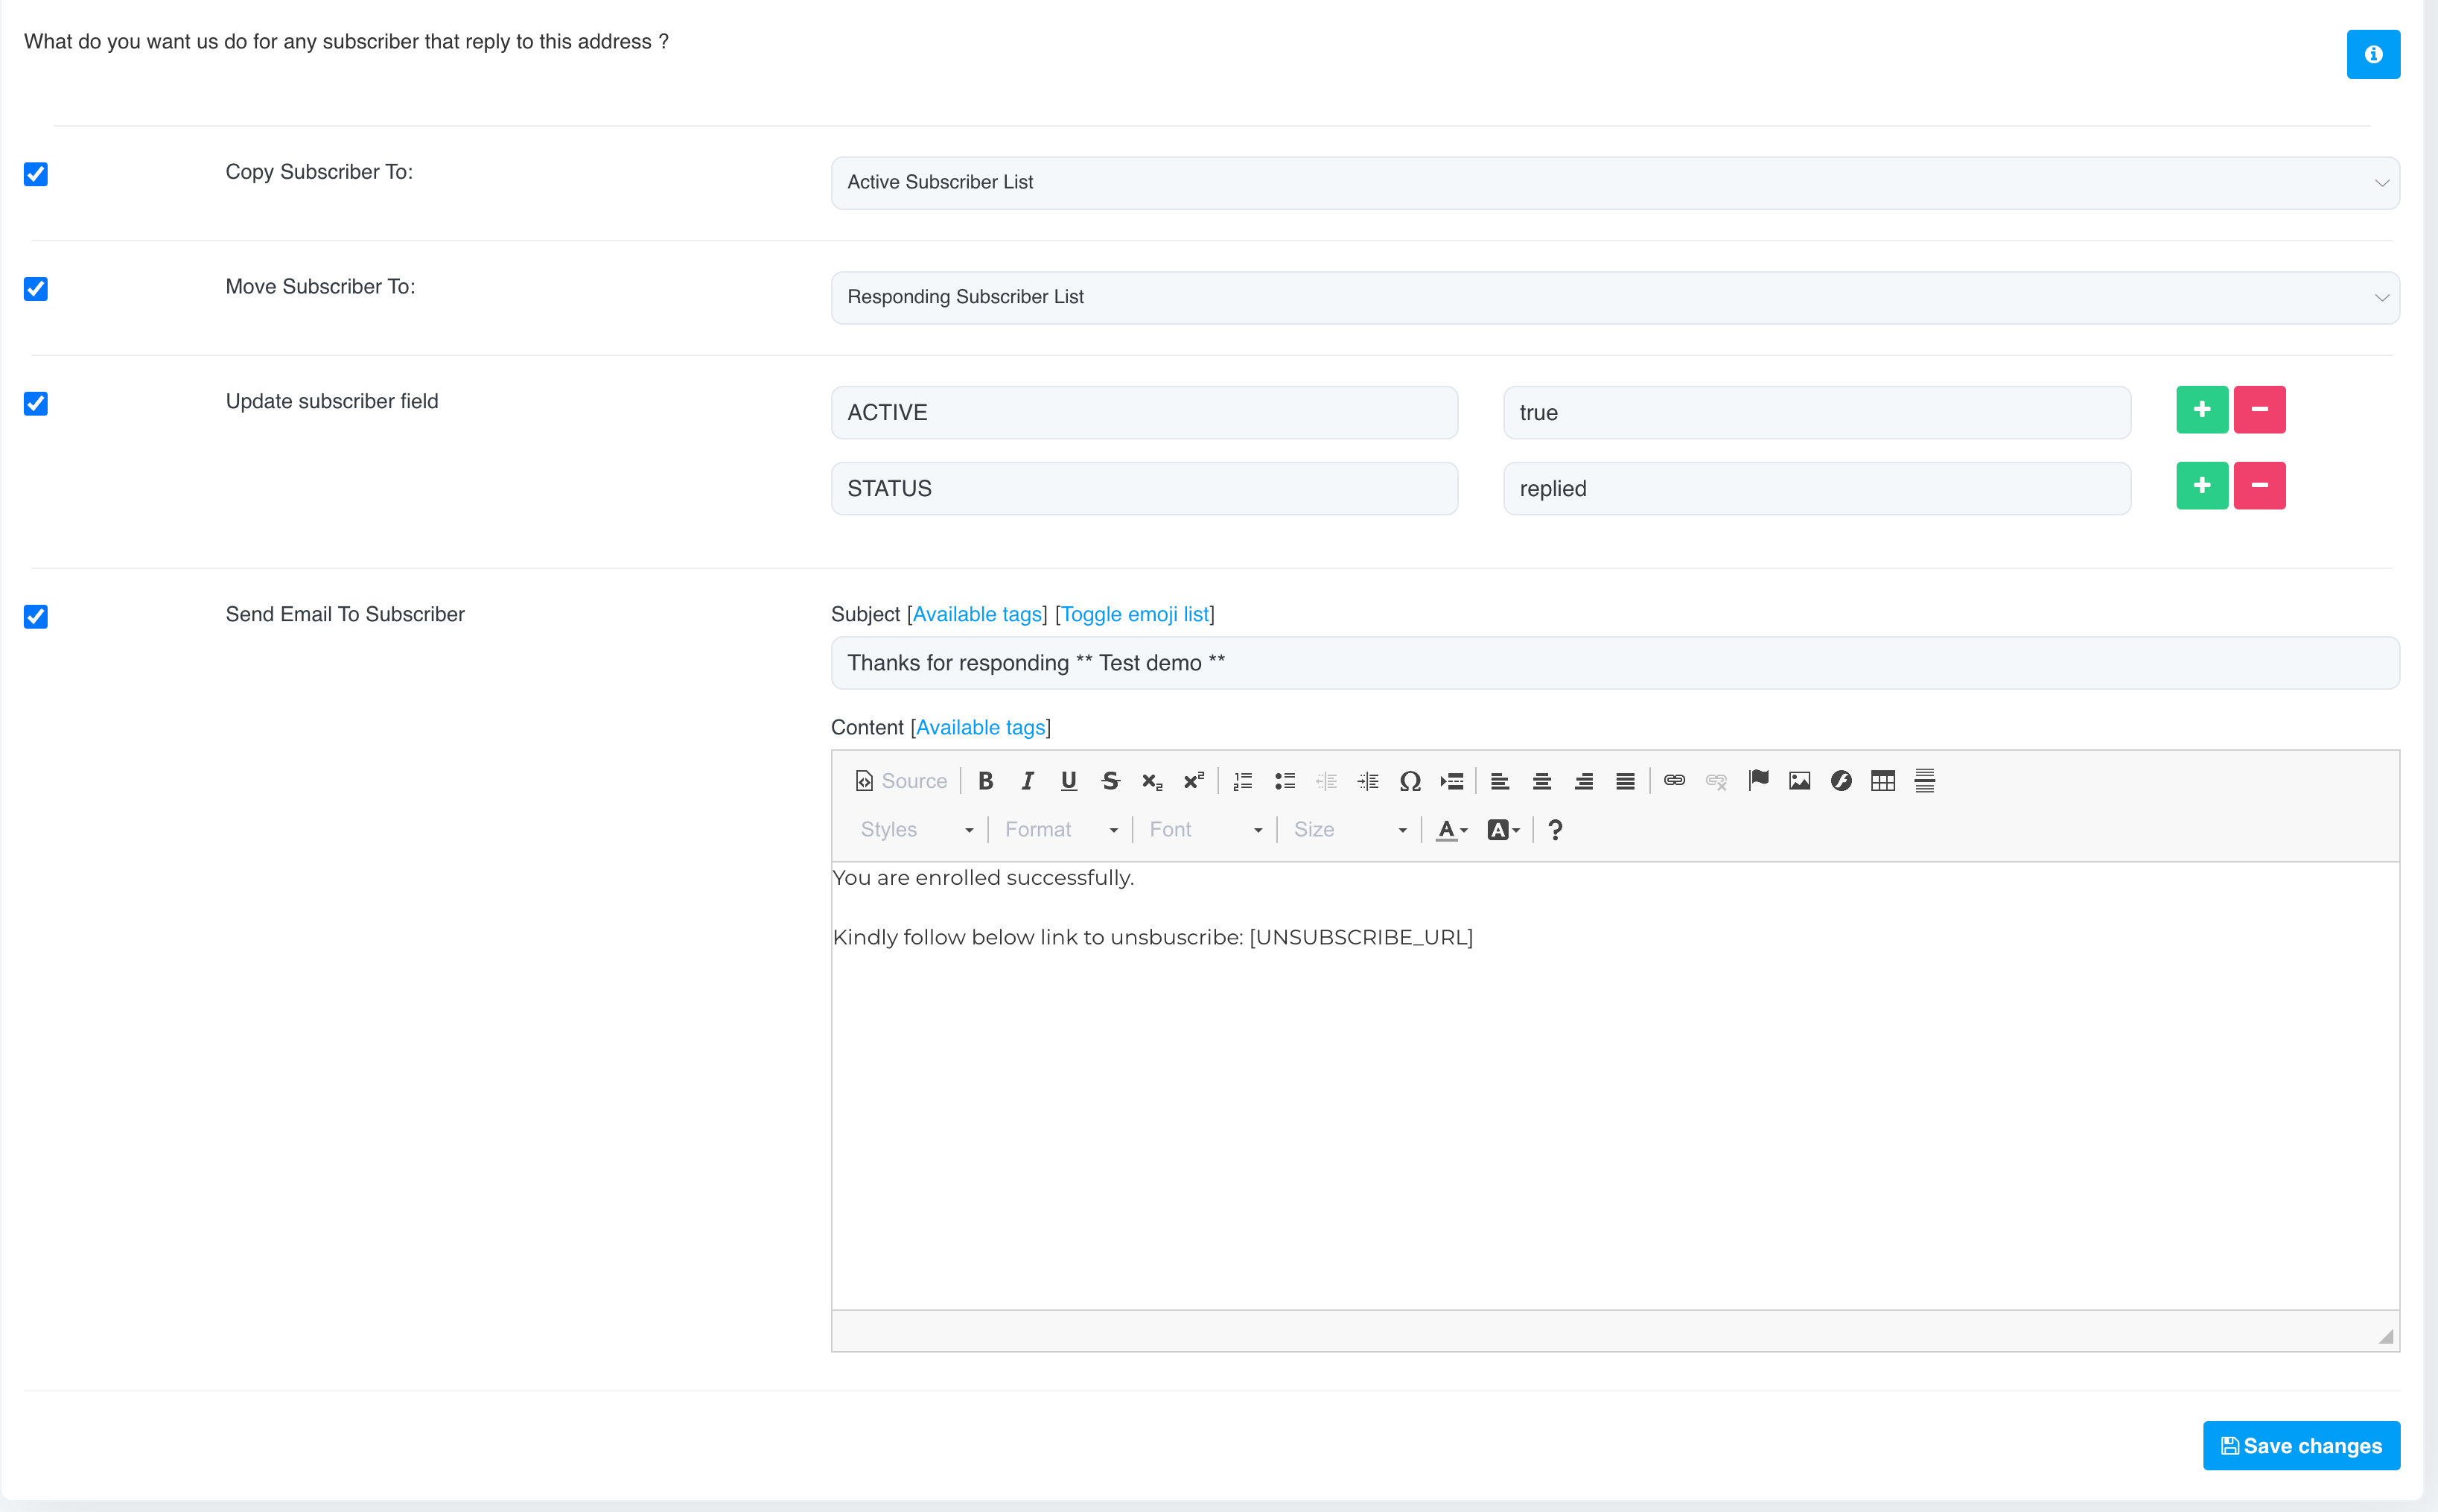This screenshot has height=1512, width=2438.
Task: Apply Superscript formatting
Action: [x=1194, y=781]
